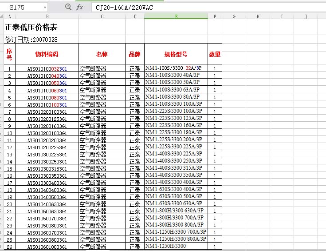Click the cell NM1-100S/3300 63A/3P

click(x=176, y=90)
